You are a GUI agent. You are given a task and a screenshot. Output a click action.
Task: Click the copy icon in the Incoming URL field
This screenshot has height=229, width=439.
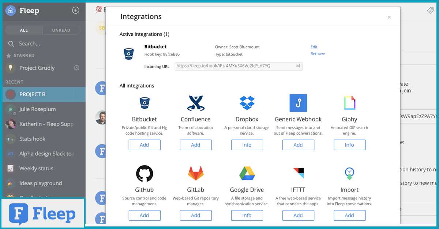click(x=299, y=66)
